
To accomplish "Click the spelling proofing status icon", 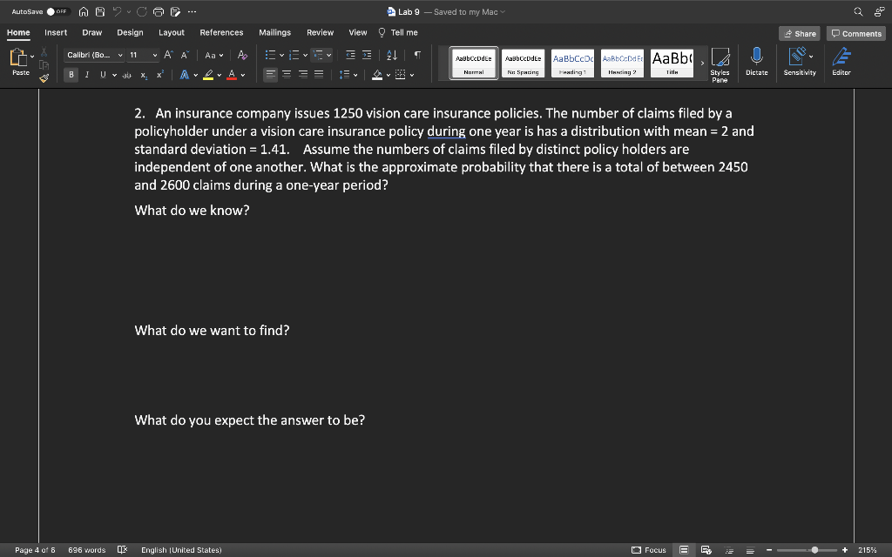I will (122, 550).
